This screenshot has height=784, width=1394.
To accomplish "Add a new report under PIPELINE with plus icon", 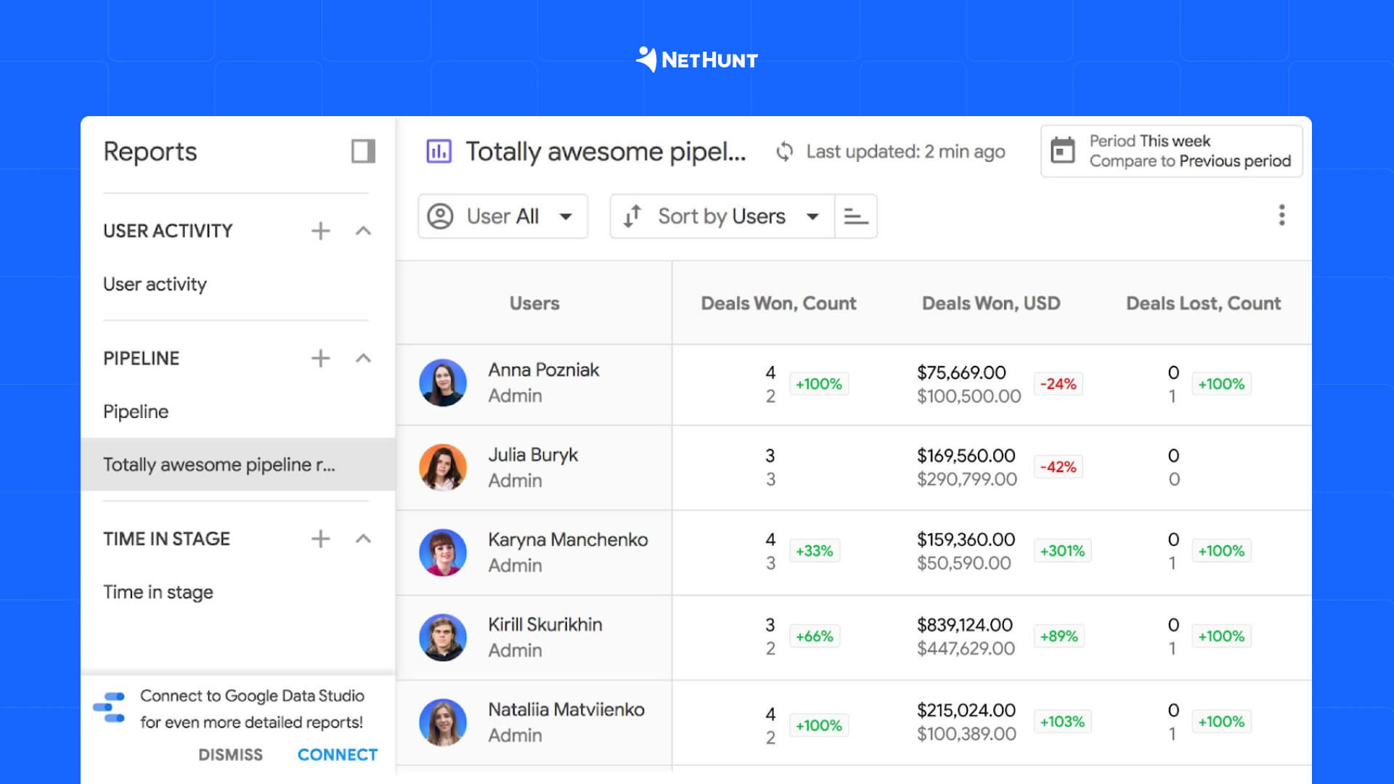I will point(320,357).
